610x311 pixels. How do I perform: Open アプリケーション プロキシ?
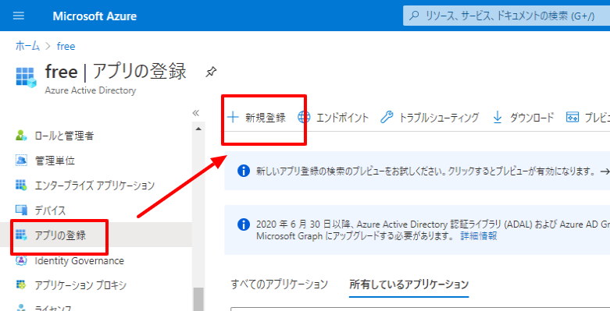(80, 285)
